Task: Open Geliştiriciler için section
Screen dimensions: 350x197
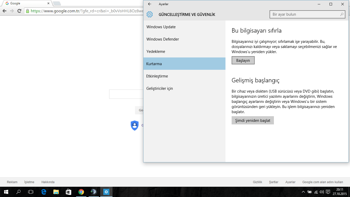Action: [184, 88]
